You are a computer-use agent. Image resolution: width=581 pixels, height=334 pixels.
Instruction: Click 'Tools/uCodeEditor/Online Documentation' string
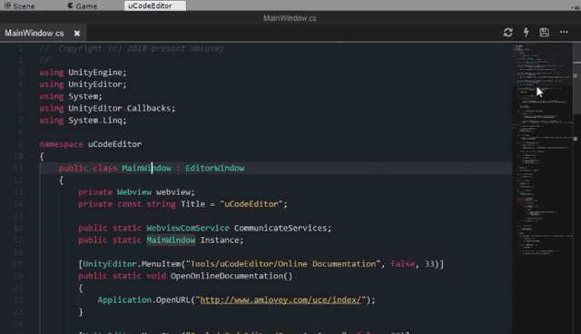point(282,264)
